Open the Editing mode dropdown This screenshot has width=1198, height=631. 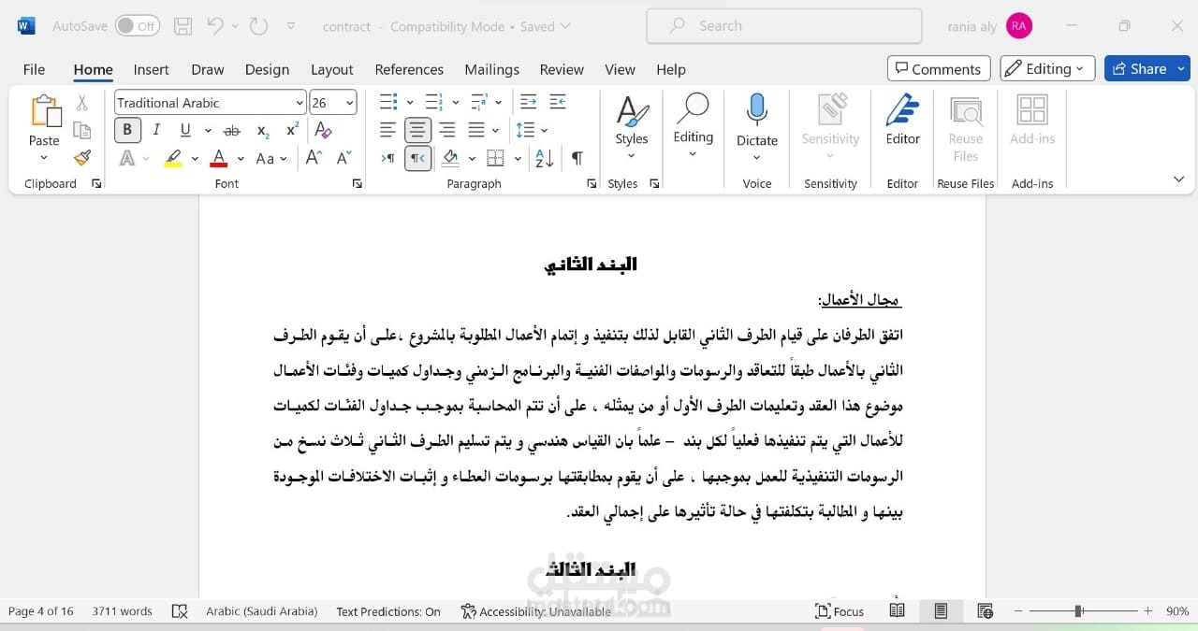(1047, 68)
